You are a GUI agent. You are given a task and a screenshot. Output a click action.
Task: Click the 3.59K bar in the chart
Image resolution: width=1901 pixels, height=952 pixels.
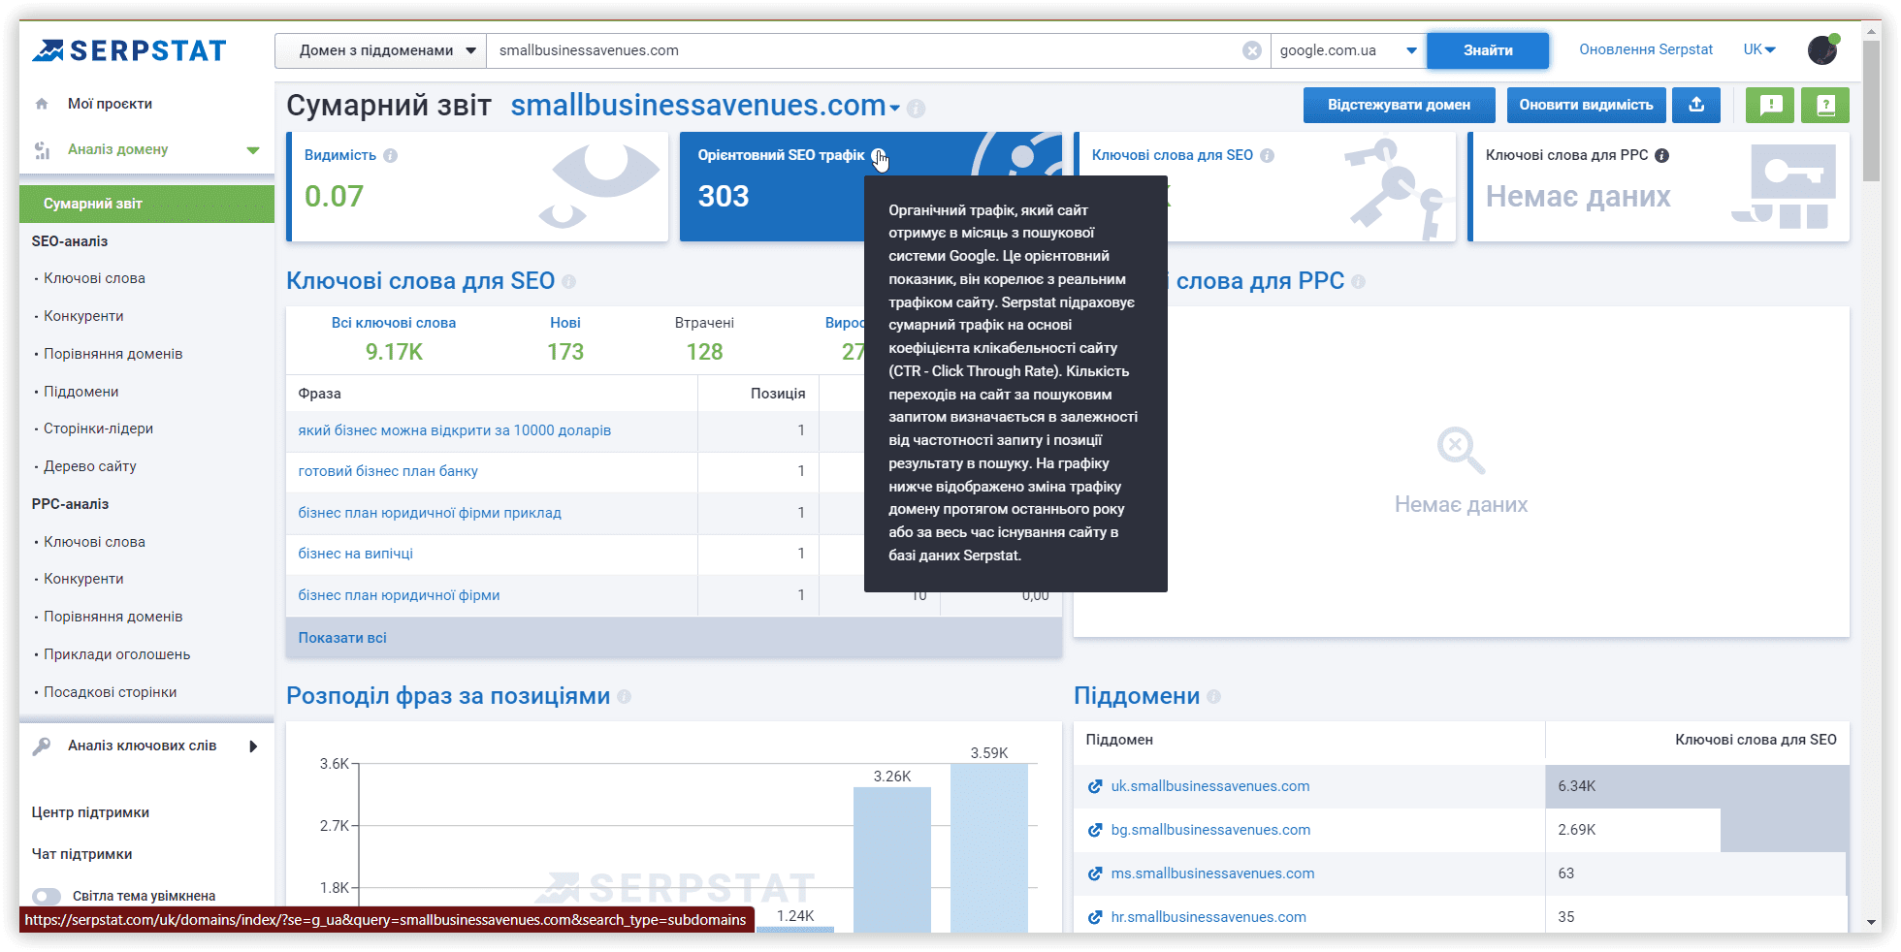[x=989, y=848]
